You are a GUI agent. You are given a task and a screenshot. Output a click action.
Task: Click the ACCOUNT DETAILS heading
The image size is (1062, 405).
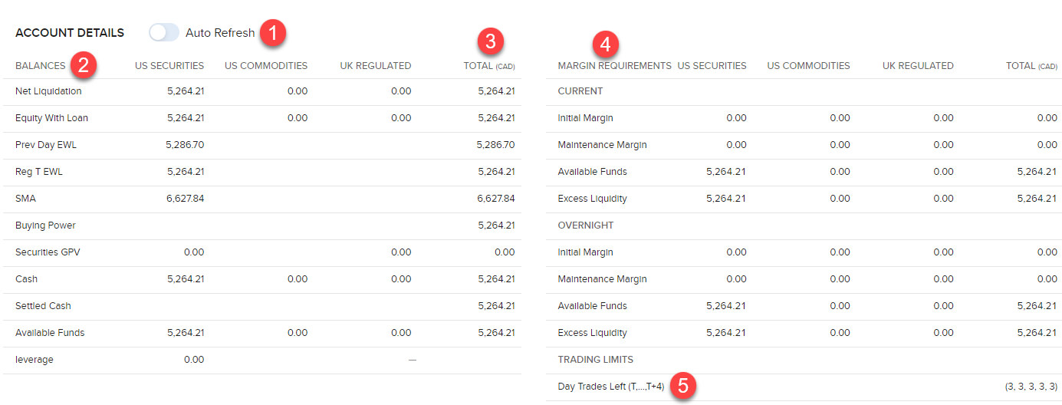tap(70, 33)
